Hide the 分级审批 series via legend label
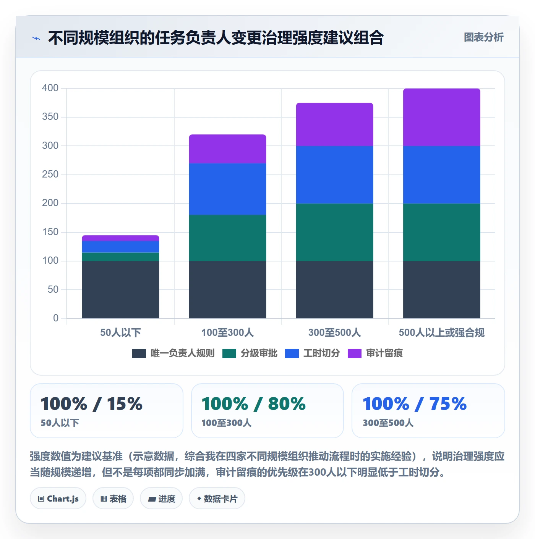 click(259, 353)
